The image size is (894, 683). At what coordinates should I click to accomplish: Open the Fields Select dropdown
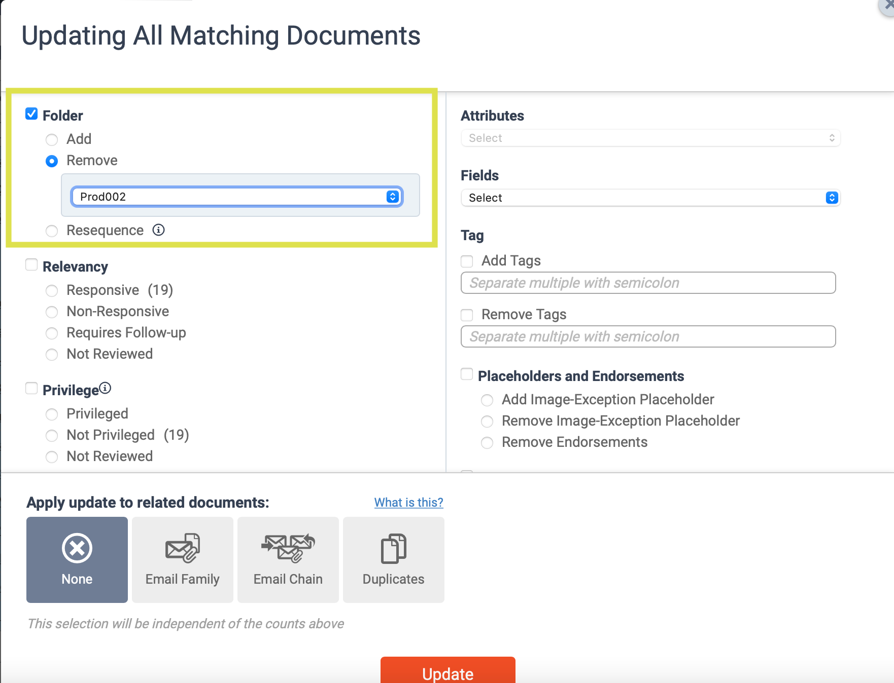click(x=650, y=198)
